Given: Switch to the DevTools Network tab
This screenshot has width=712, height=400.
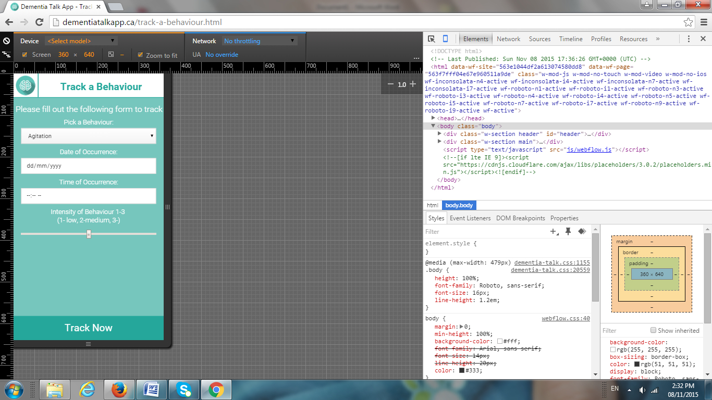Looking at the screenshot, I should pyautogui.click(x=508, y=39).
